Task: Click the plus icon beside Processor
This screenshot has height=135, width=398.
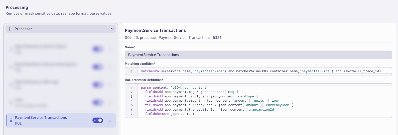Action: click(10, 29)
